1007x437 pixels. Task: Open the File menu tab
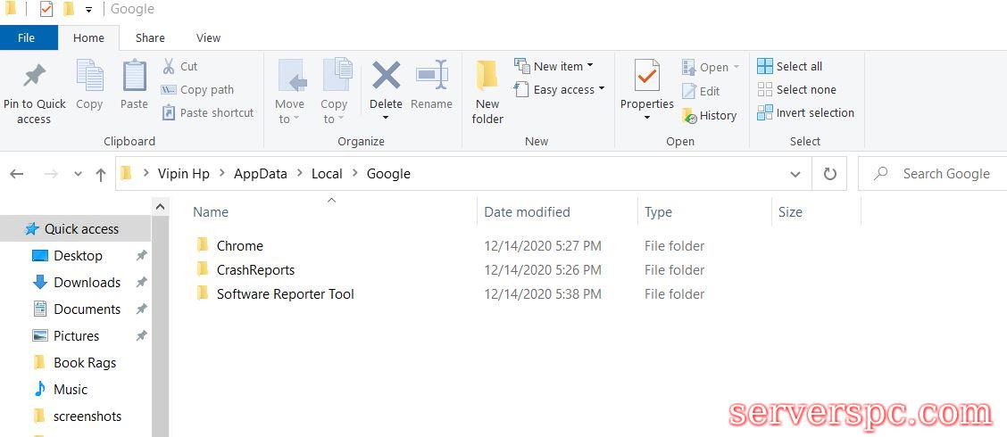click(27, 37)
